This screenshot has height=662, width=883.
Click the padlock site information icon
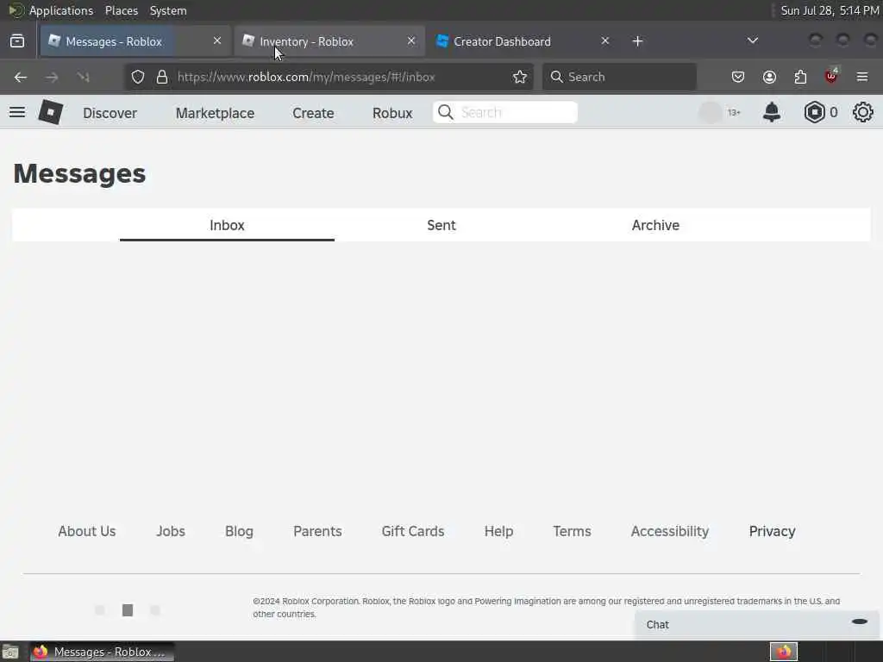pos(162,77)
